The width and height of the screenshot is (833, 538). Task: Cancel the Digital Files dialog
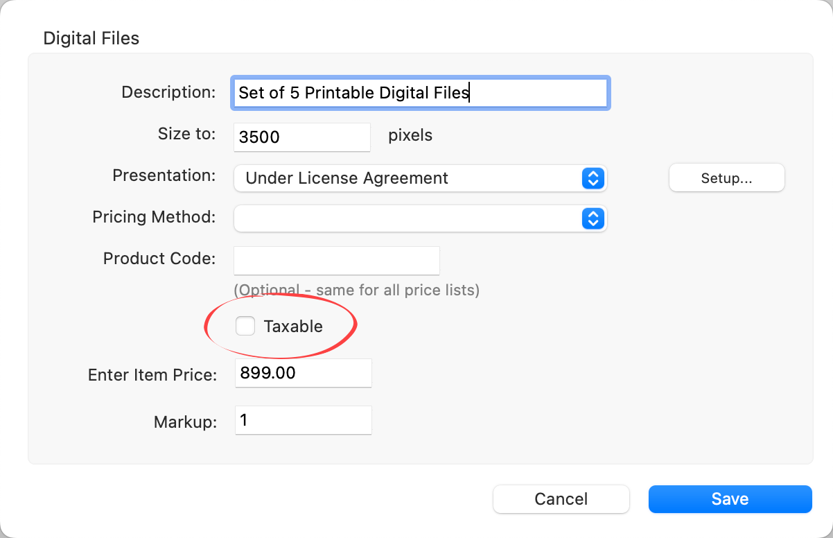(561, 499)
